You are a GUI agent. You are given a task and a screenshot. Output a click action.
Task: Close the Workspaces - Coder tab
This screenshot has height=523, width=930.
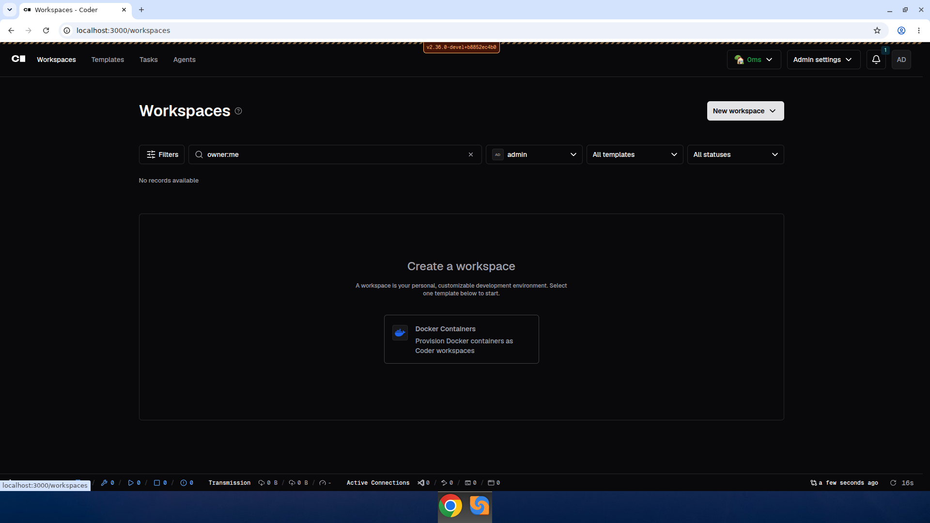(x=124, y=10)
